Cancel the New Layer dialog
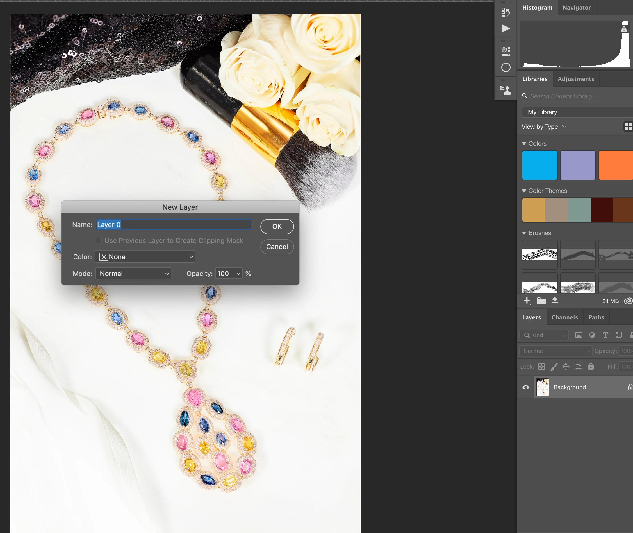Viewport: 633px width, 533px height. (277, 247)
